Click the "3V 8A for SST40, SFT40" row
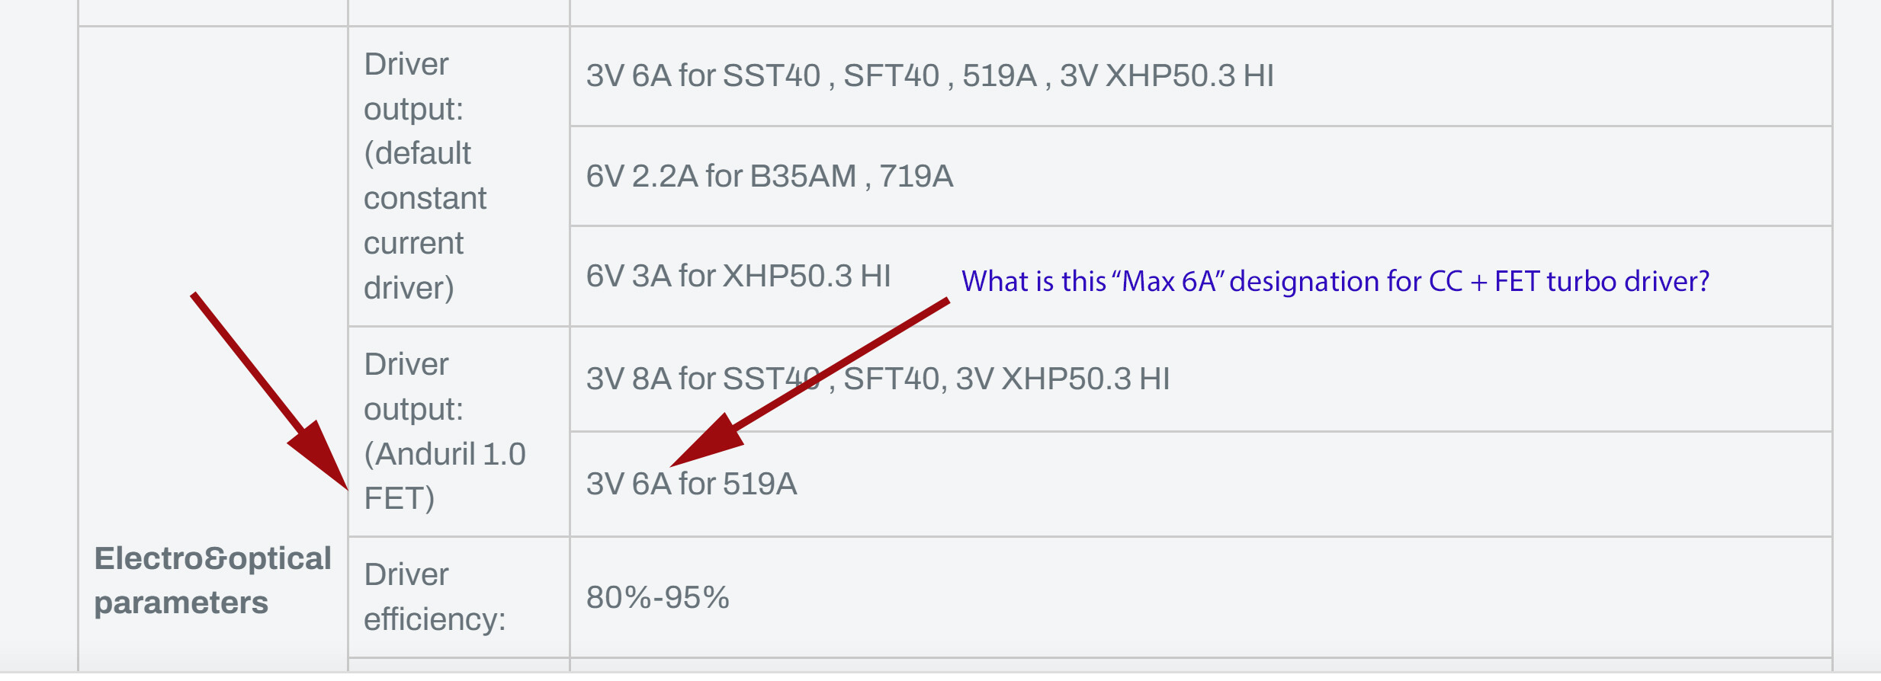Image resolution: width=1881 pixels, height=681 pixels. [x=877, y=379]
